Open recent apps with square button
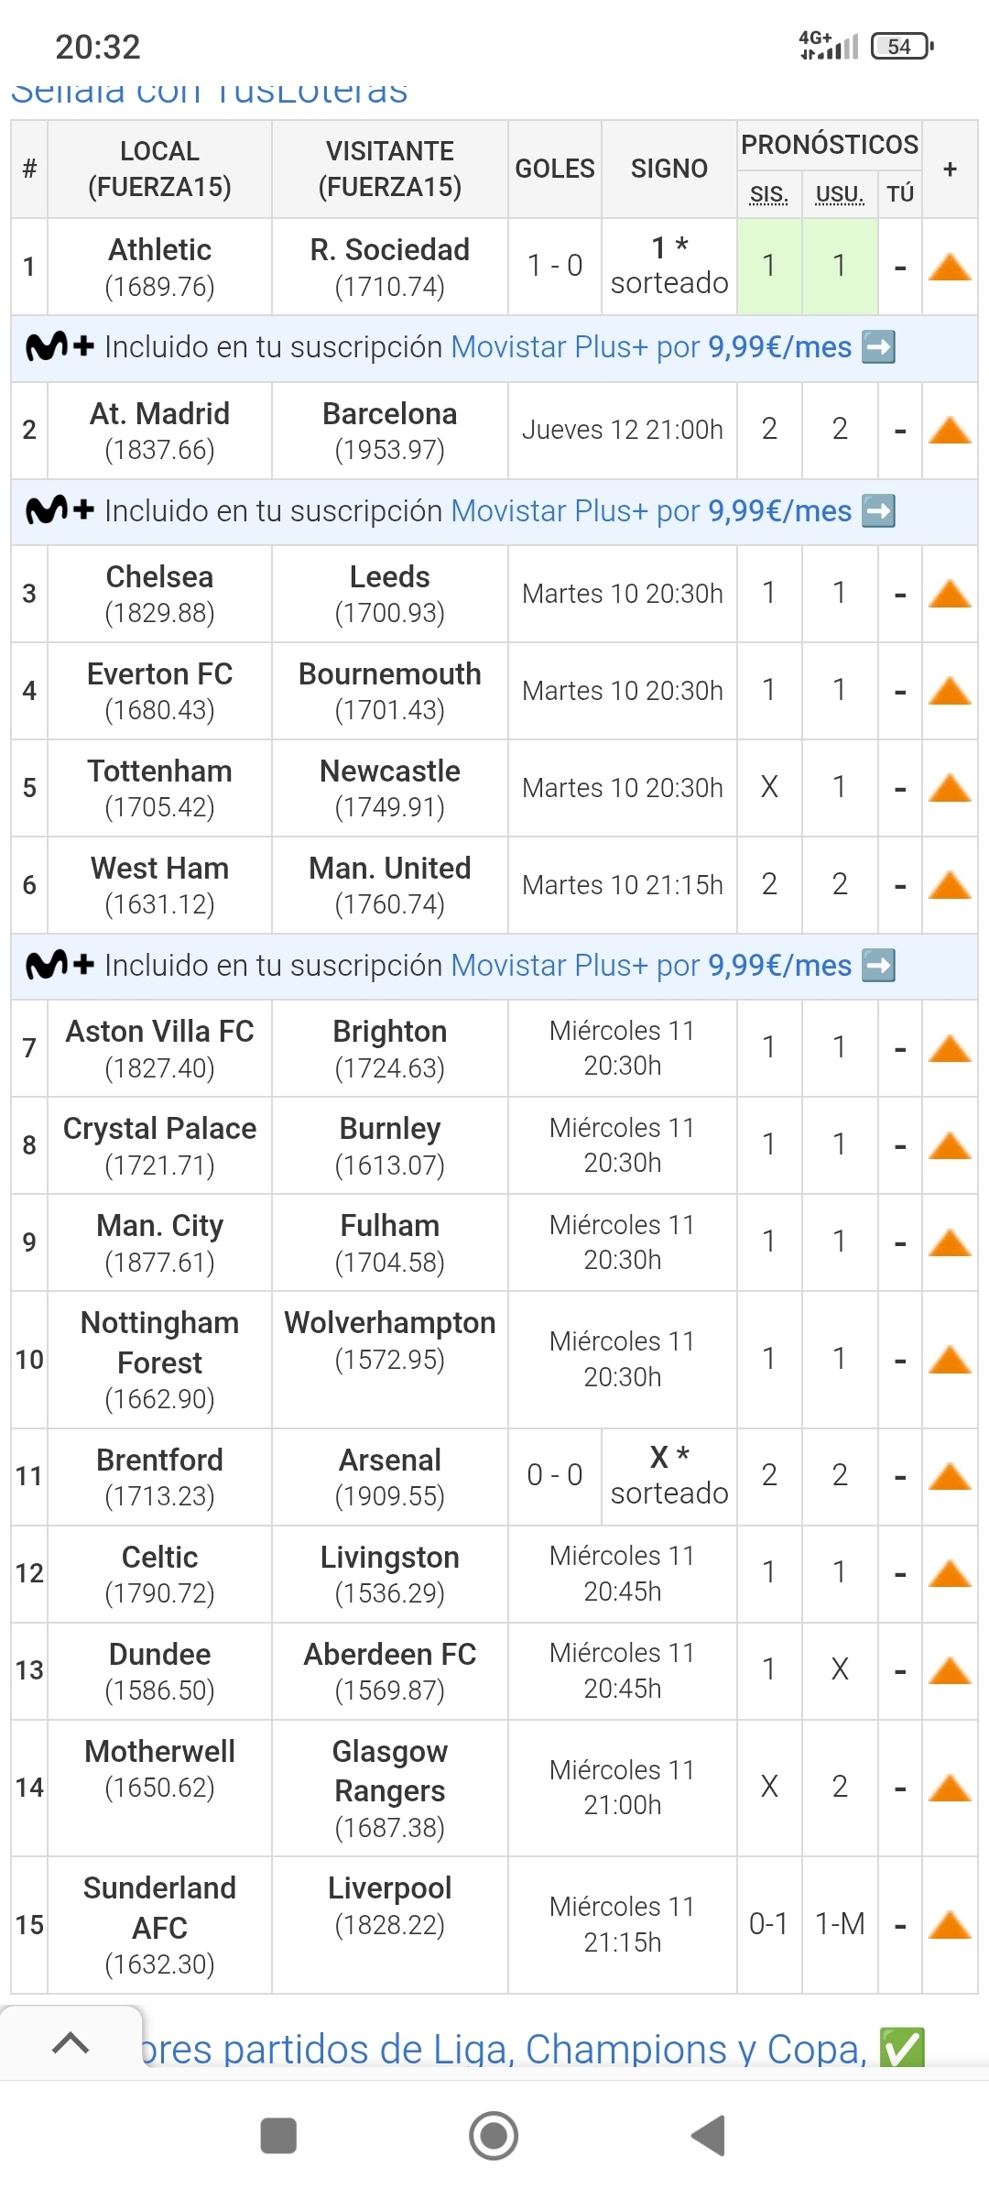Image resolution: width=989 pixels, height=2199 pixels. point(278,2136)
